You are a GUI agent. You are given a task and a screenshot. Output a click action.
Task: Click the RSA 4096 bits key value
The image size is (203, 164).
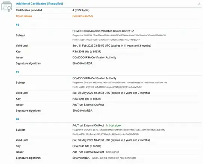[x=87, y=99]
